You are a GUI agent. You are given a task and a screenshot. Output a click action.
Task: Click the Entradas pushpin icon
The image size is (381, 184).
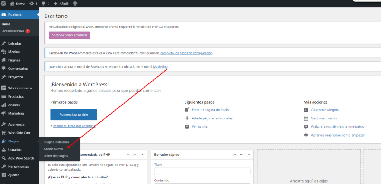pos(4,43)
